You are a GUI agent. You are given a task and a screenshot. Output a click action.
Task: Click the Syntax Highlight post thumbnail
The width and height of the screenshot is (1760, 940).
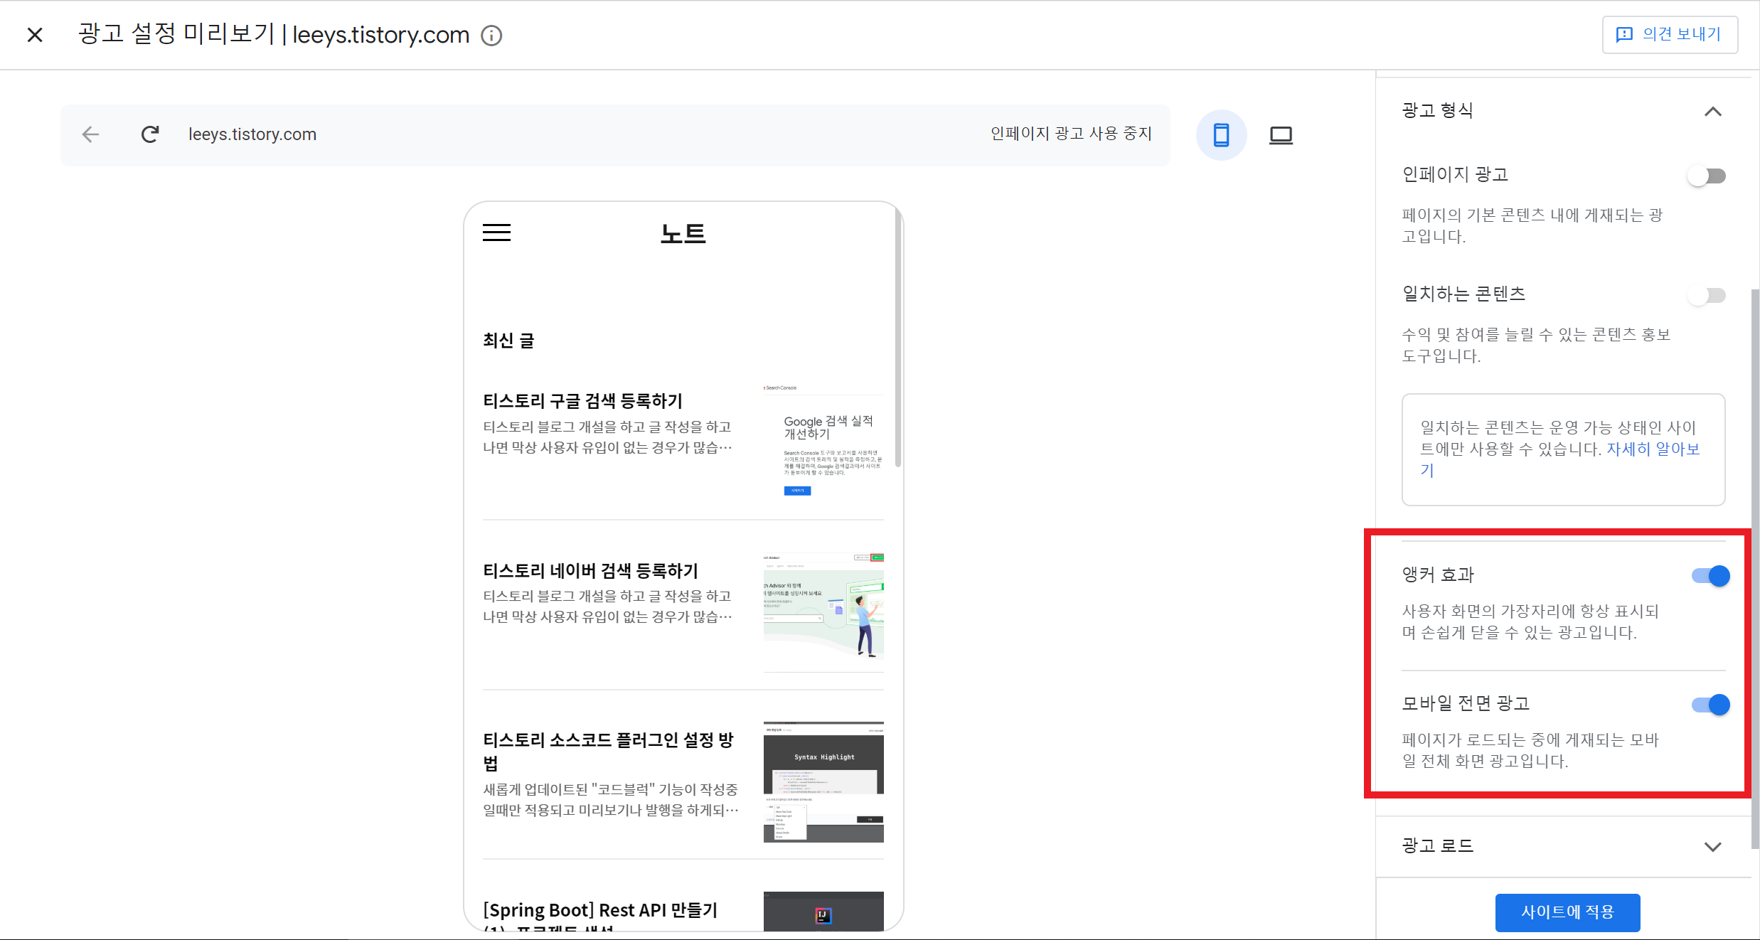tap(823, 781)
